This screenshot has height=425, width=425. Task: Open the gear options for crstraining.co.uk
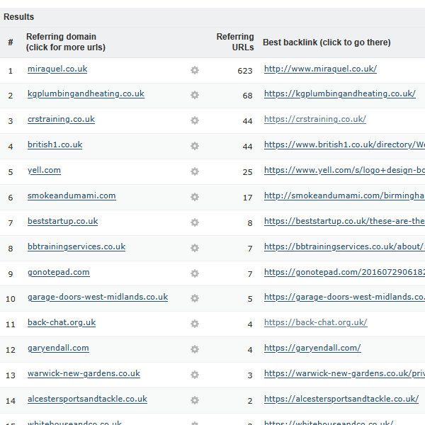pyautogui.click(x=195, y=120)
